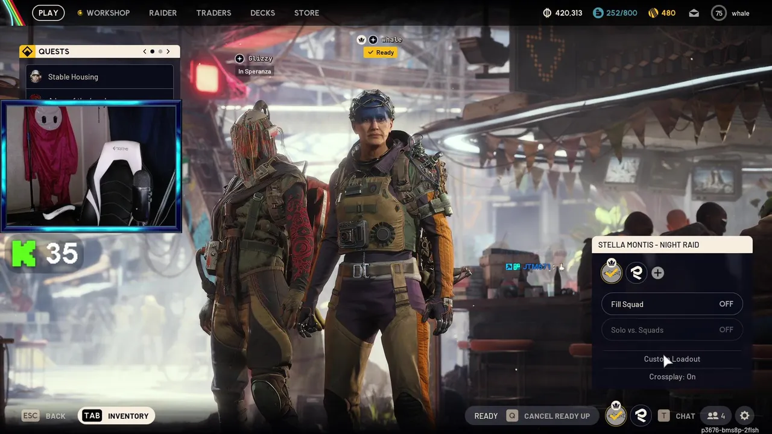Open the mail inbox icon

coord(694,13)
